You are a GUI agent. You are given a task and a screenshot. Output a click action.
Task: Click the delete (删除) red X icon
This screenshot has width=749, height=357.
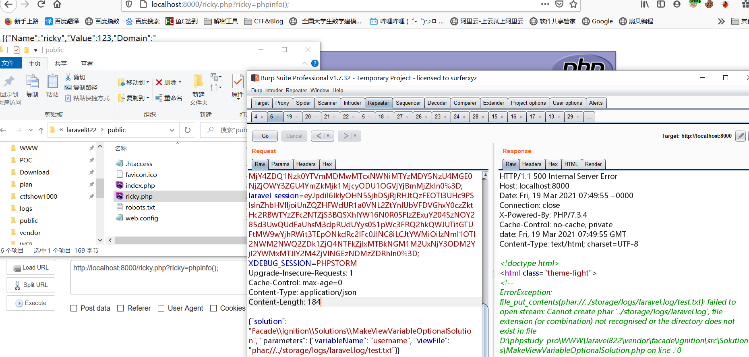tap(159, 82)
